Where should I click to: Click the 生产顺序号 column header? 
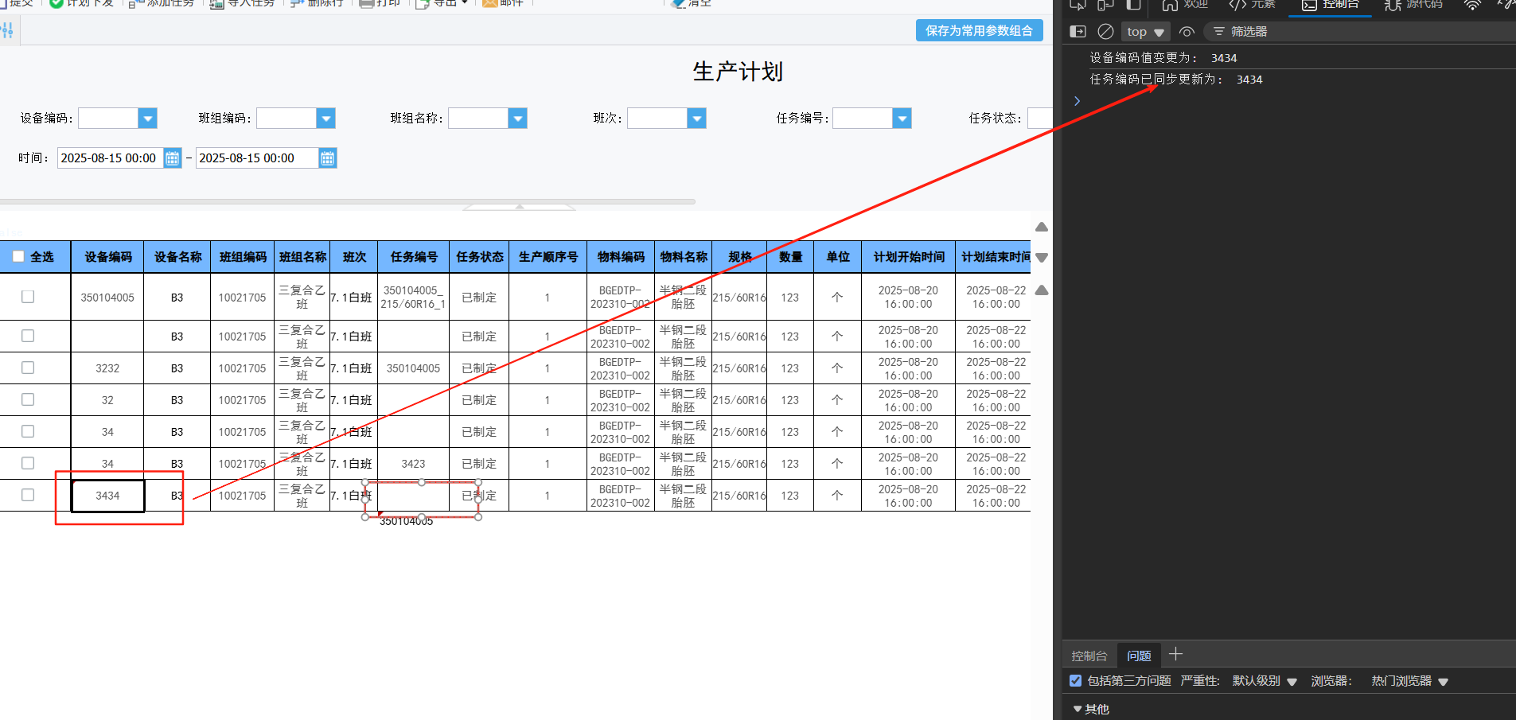coord(548,257)
